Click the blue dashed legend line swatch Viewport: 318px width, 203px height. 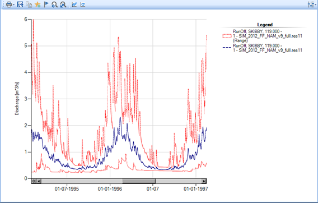[x=227, y=48]
